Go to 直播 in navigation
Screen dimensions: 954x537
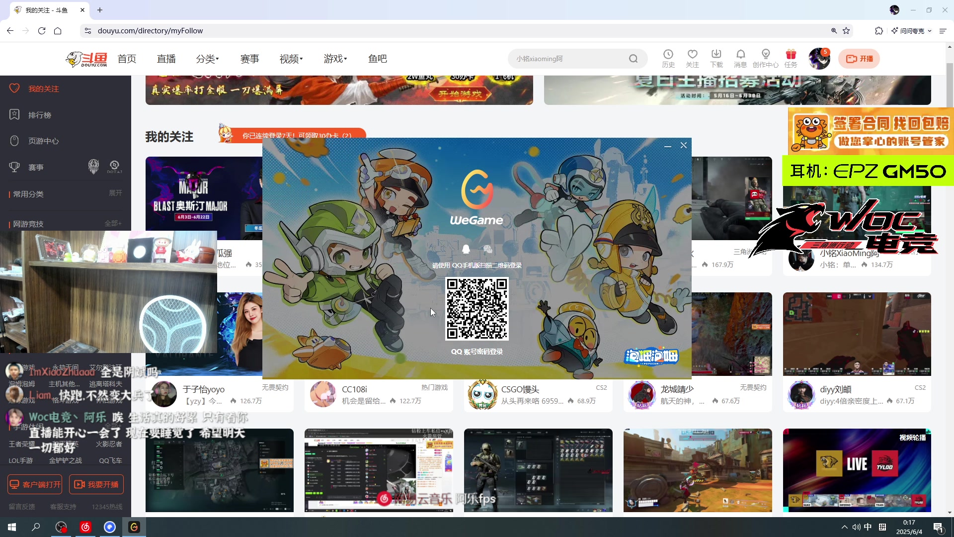coord(166,59)
